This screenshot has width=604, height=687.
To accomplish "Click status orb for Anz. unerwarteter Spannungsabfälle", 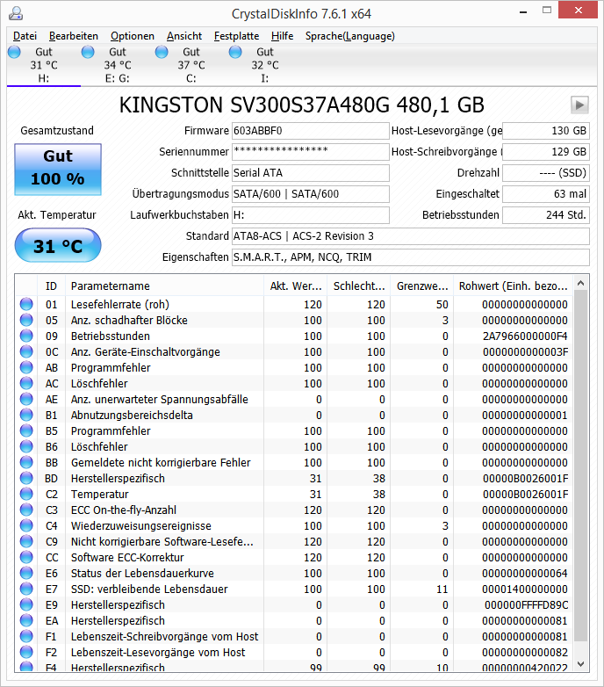I will coord(26,399).
